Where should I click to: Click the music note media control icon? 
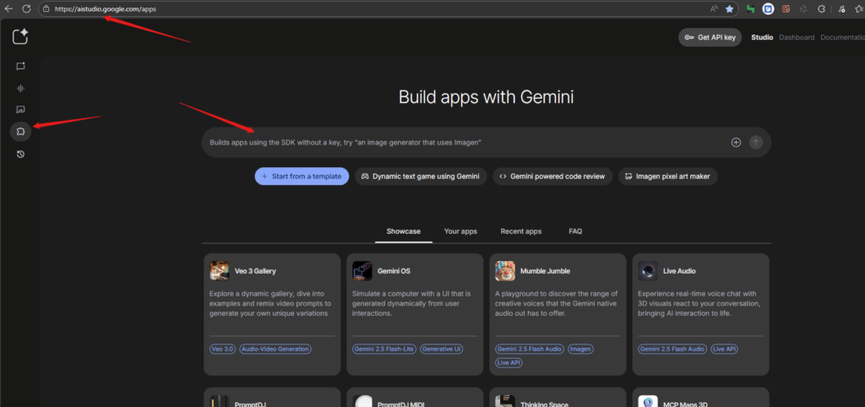[x=842, y=8]
